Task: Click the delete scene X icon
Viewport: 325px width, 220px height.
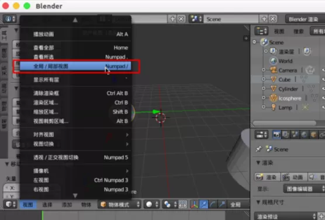Action: click(273, 19)
